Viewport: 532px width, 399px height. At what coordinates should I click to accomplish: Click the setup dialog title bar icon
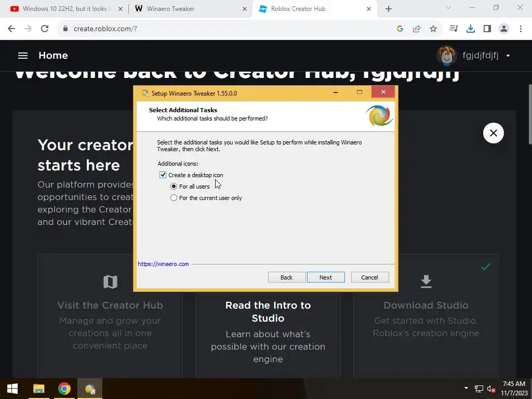pyautogui.click(x=145, y=94)
